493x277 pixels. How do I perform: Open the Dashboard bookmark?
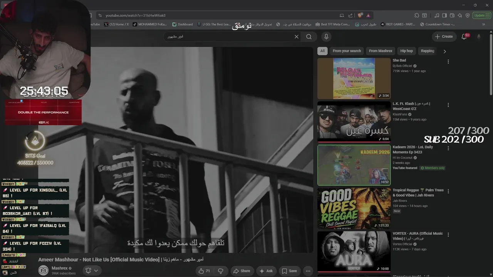183,24
